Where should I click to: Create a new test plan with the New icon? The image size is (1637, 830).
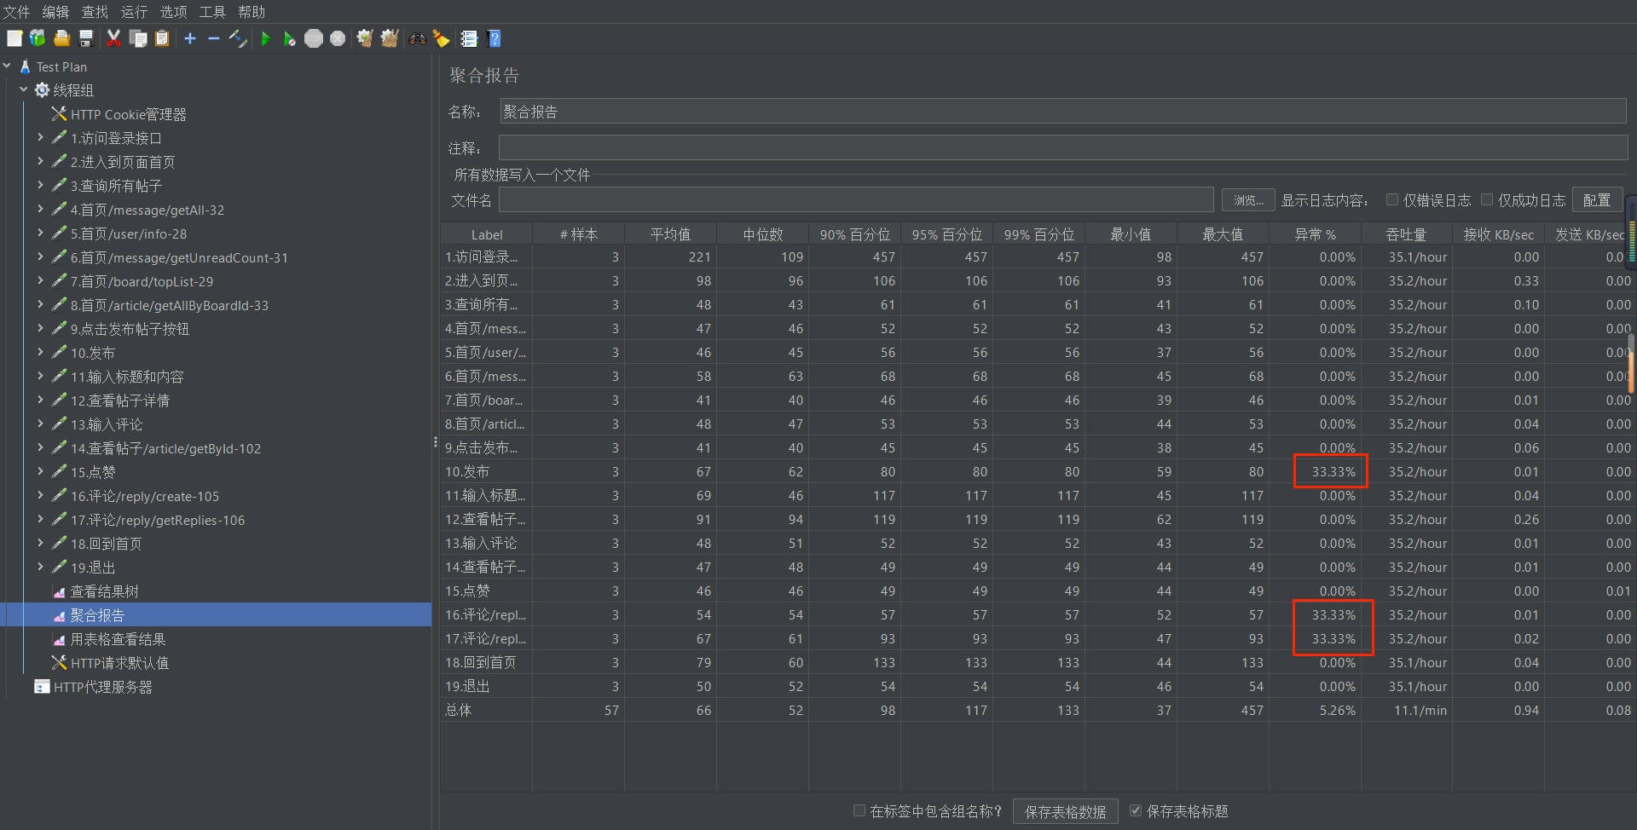pyautogui.click(x=14, y=38)
